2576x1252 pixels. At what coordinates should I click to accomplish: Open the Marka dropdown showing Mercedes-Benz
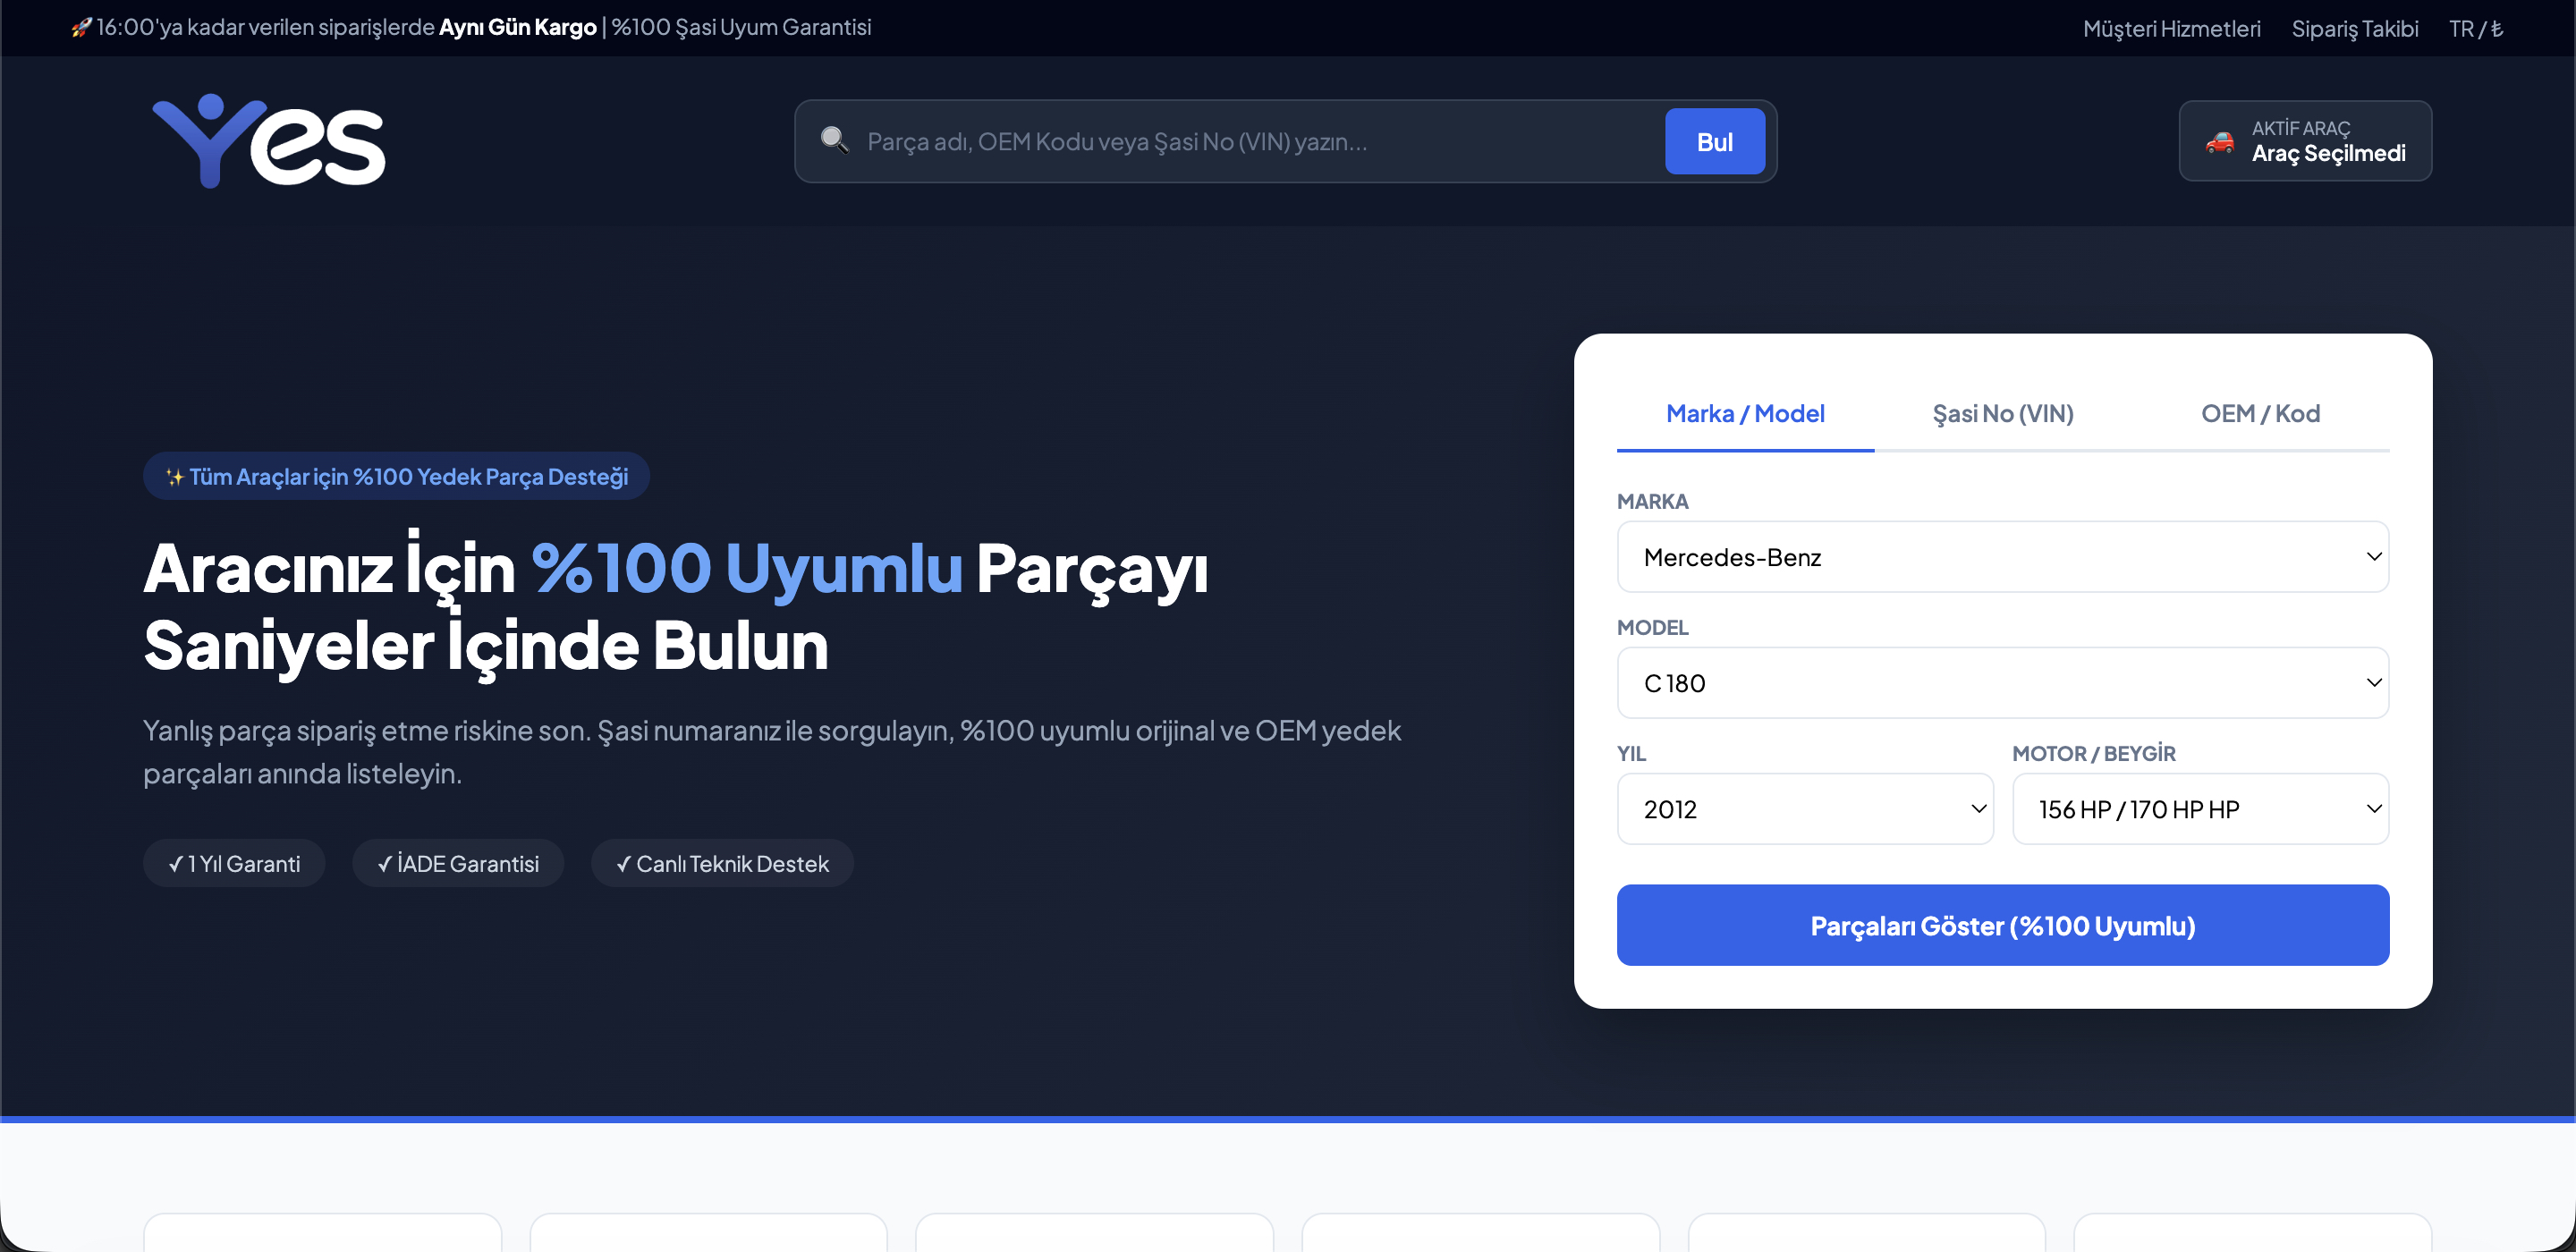tap(2002, 557)
